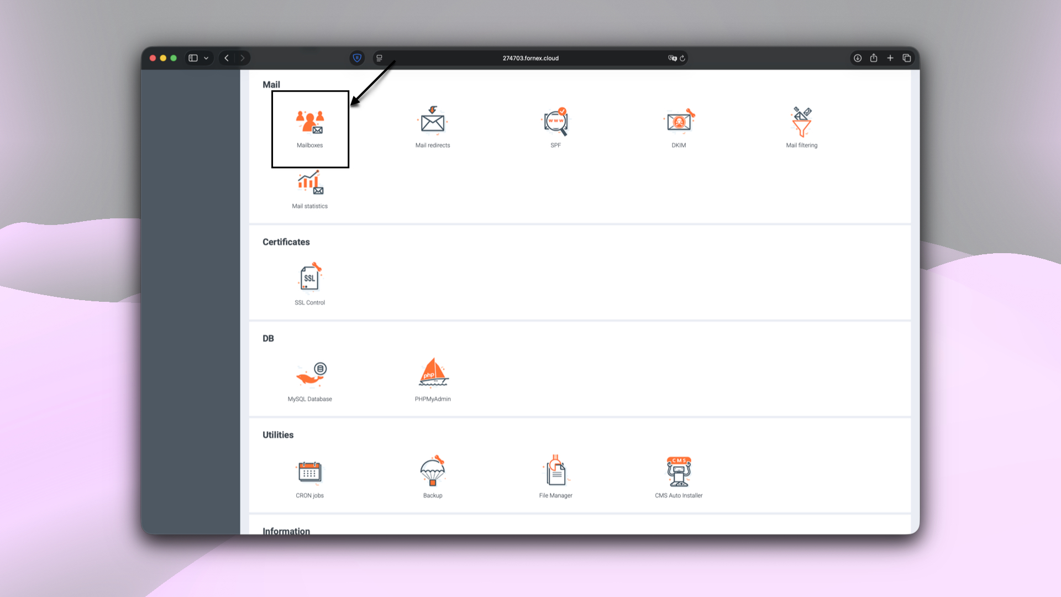
Task: Click the 274703.fornex.cloud address bar
Action: point(530,58)
